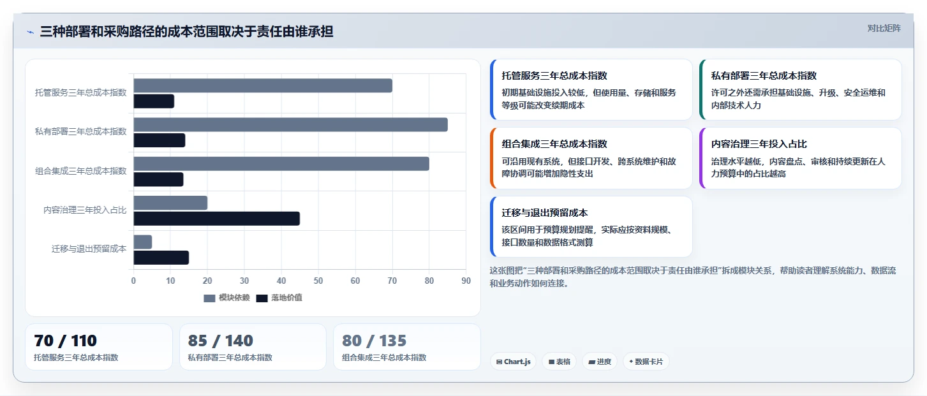The height and width of the screenshot is (396, 927).
Task: Open the 托管服务三年总成本指数 description card
Action: click(591, 90)
